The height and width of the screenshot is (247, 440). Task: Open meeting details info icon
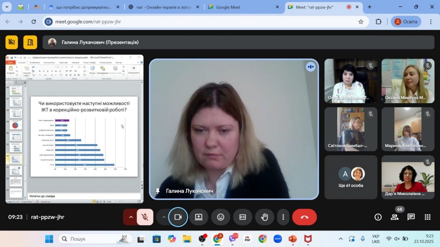click(378, 217)
